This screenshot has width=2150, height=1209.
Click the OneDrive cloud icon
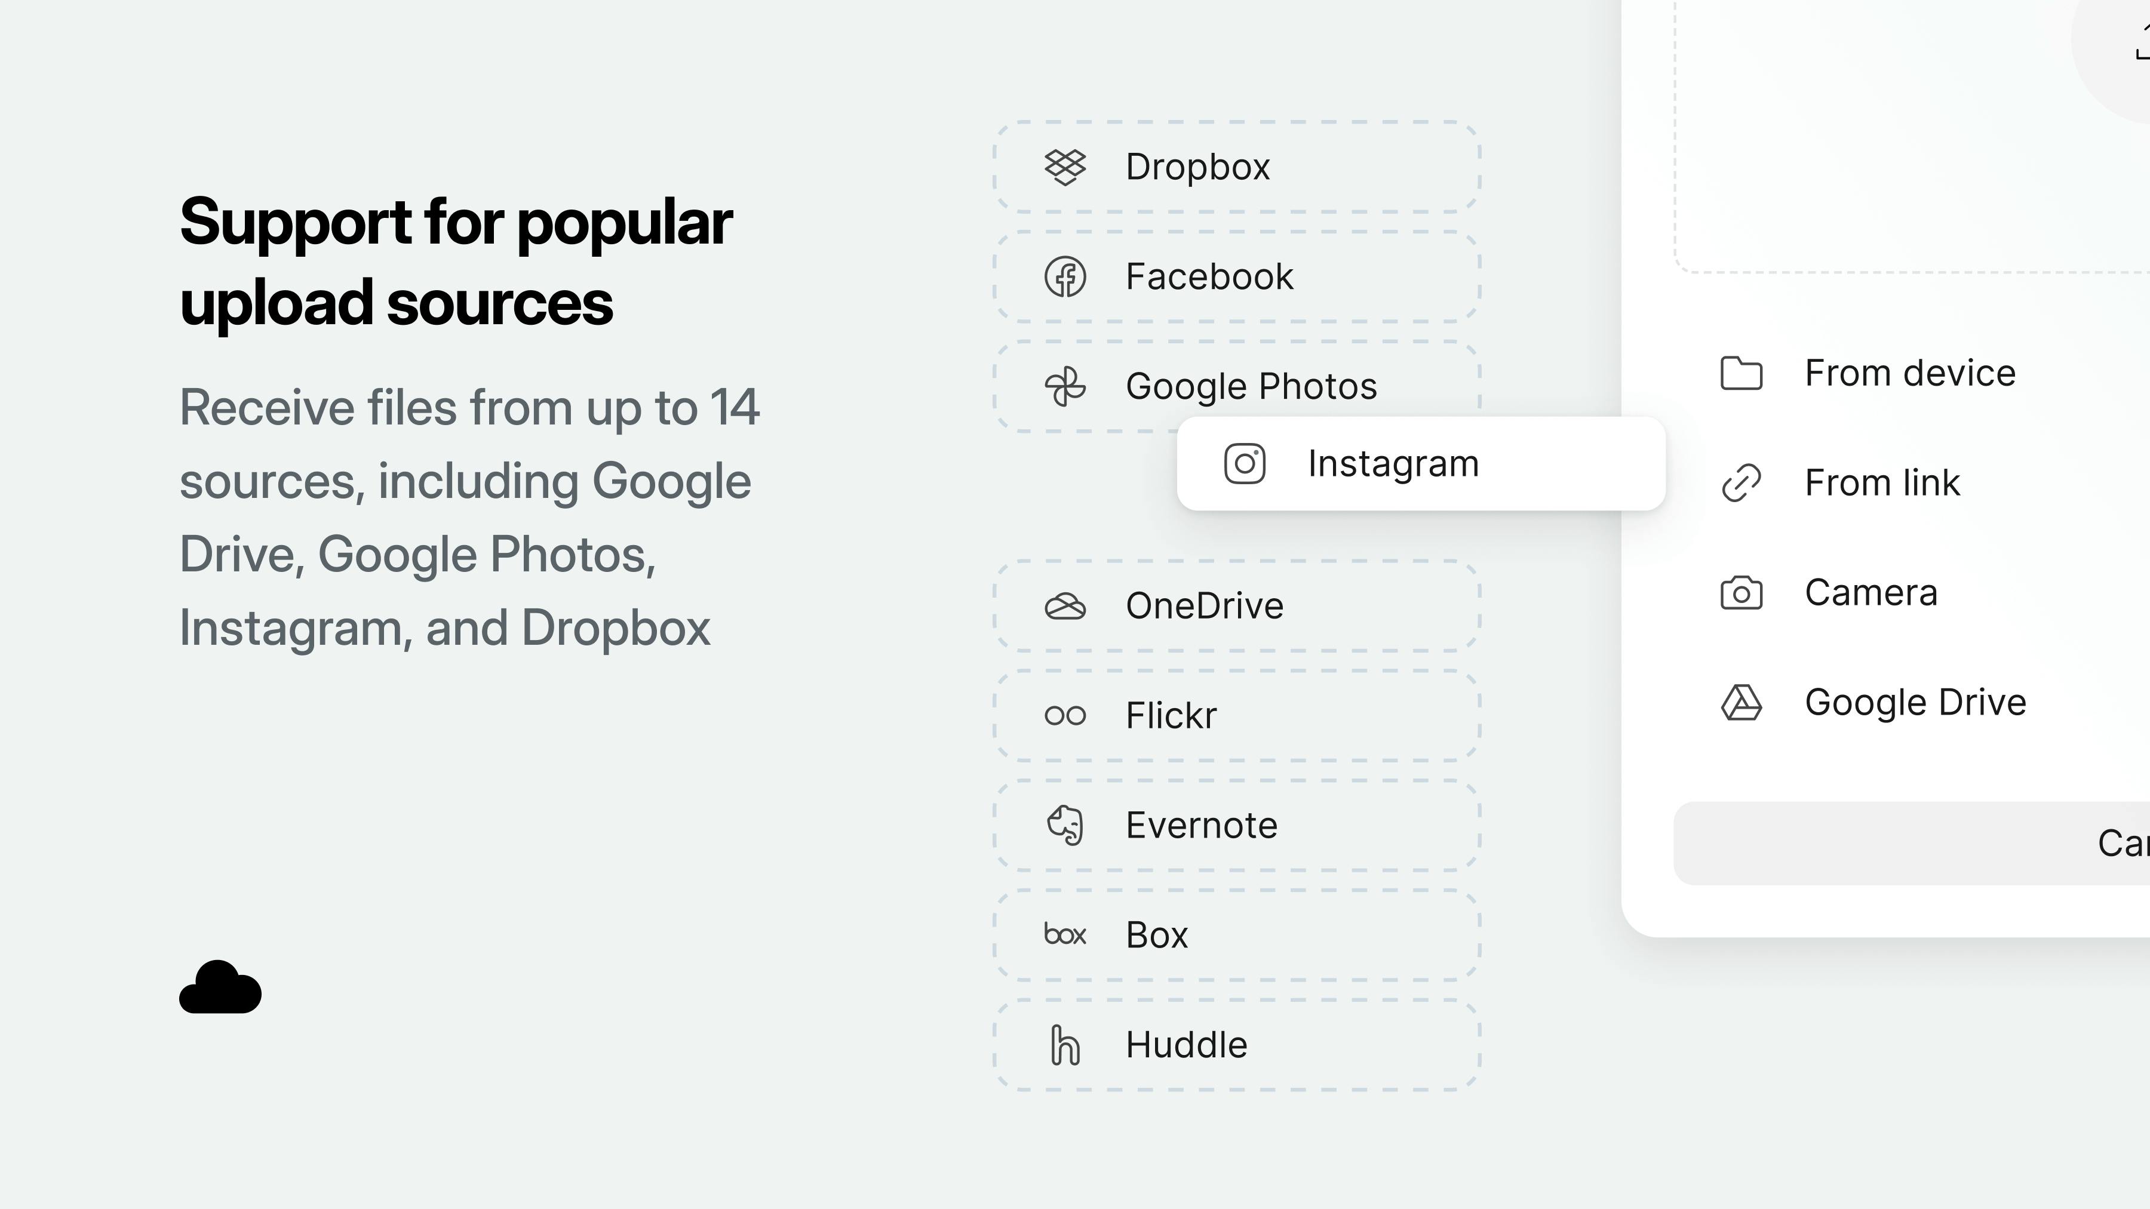pyautogui.click(x=1065, y=606)
